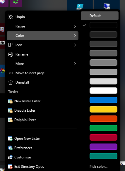Click the Move to next page arrow icon
This screenshot has height=171, width=125.
[x=11, y=73]
